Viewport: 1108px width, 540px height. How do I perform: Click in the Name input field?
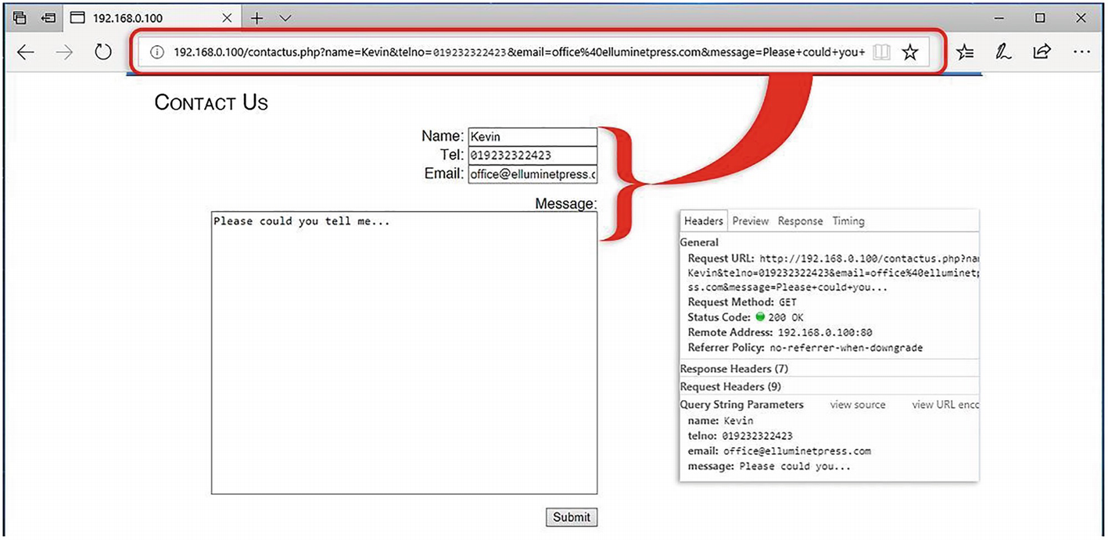click(532, 137)
